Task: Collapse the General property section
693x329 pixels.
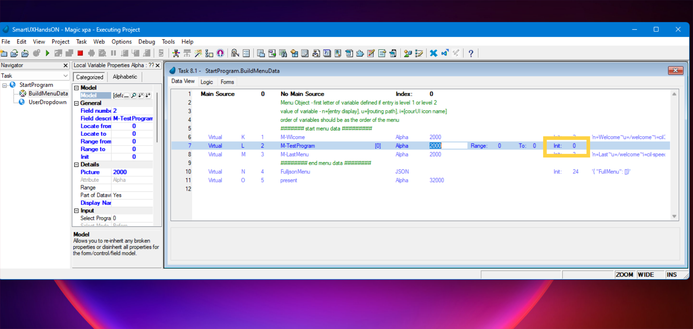Action: click(77, 103)
